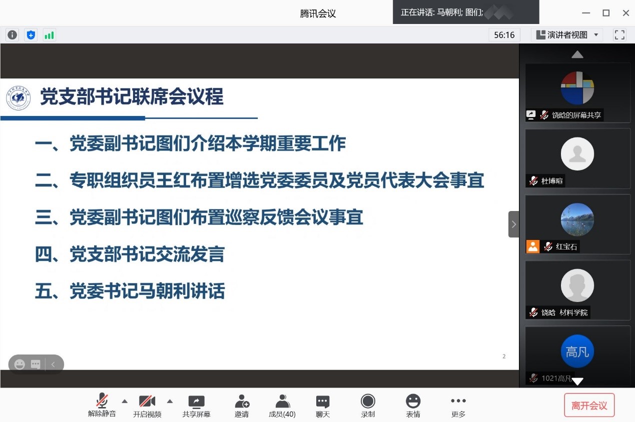The width and height of the screenshot is (635, 422).
Task: Select 红宝石 participant video tile
Action: click(577, 224)
